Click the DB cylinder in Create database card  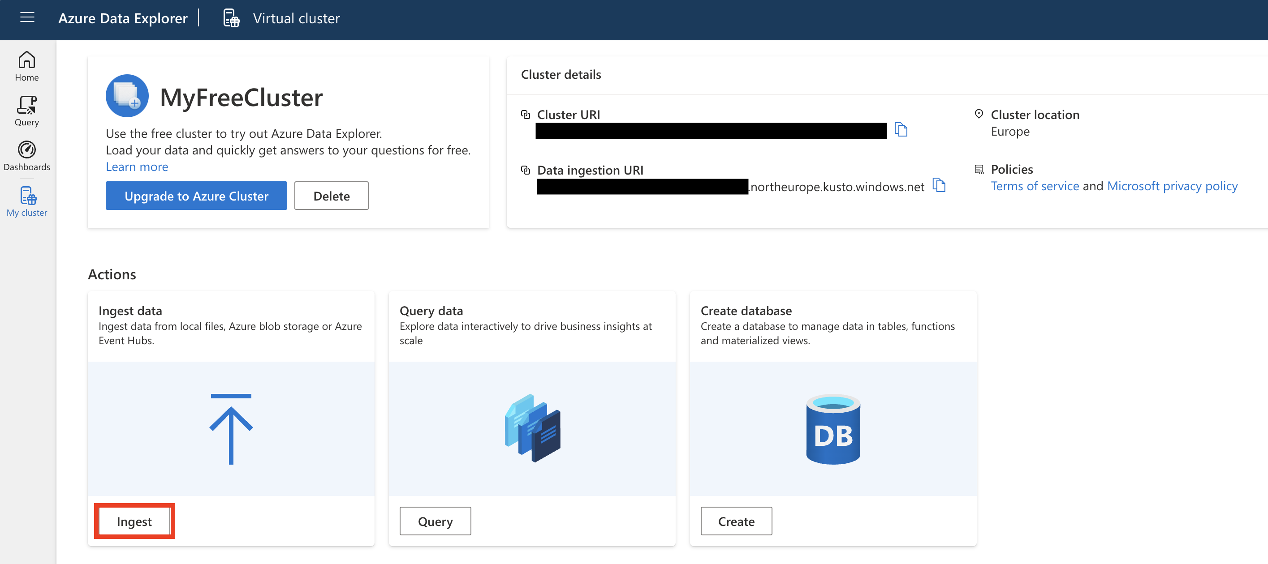point(833,429)
